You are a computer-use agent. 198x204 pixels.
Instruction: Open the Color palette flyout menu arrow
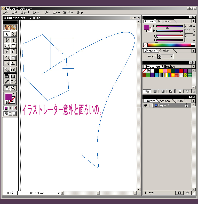[194, 21]
